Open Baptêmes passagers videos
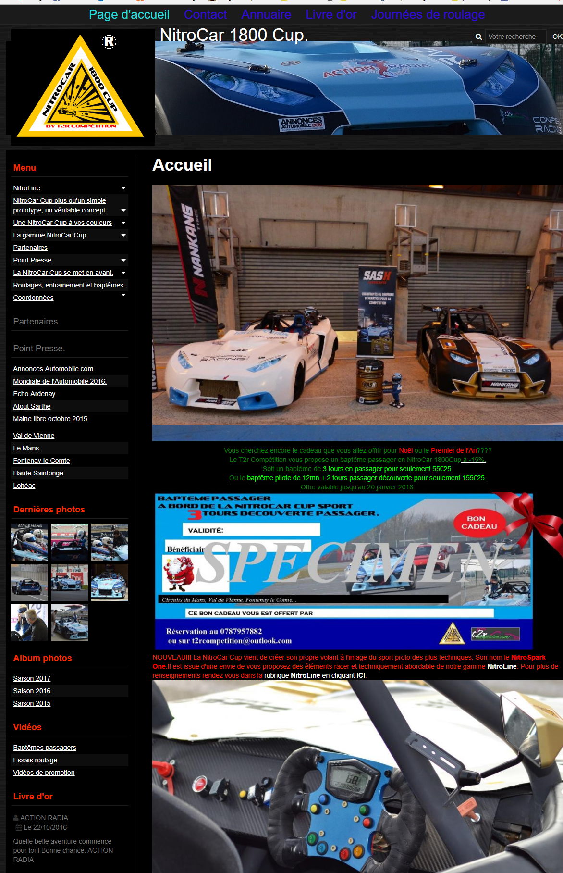The width and height of the screenshot is (563, 873). (45, 748)
